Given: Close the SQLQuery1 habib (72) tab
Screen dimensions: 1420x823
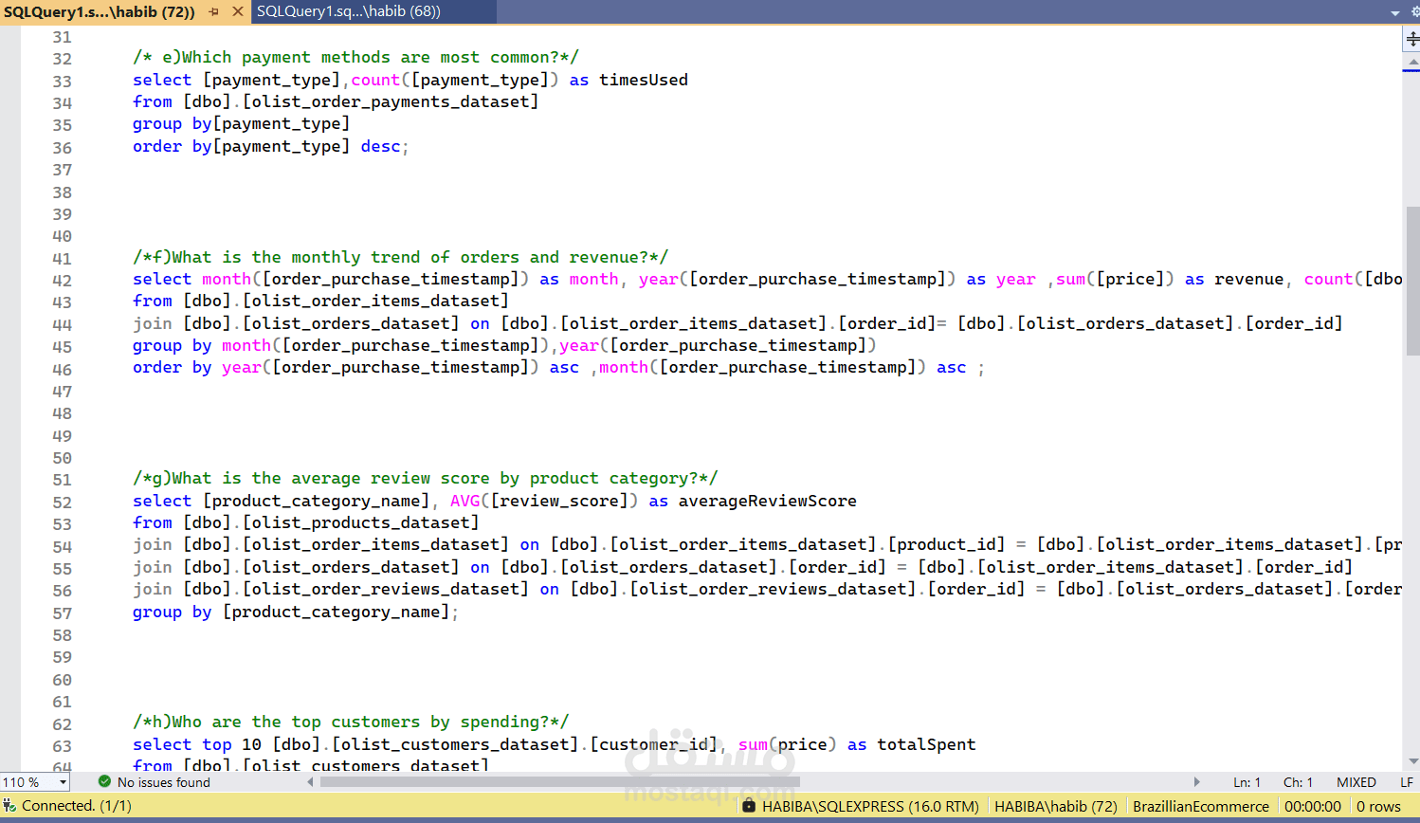Looking at the screenshot, I should coord(237,11).
